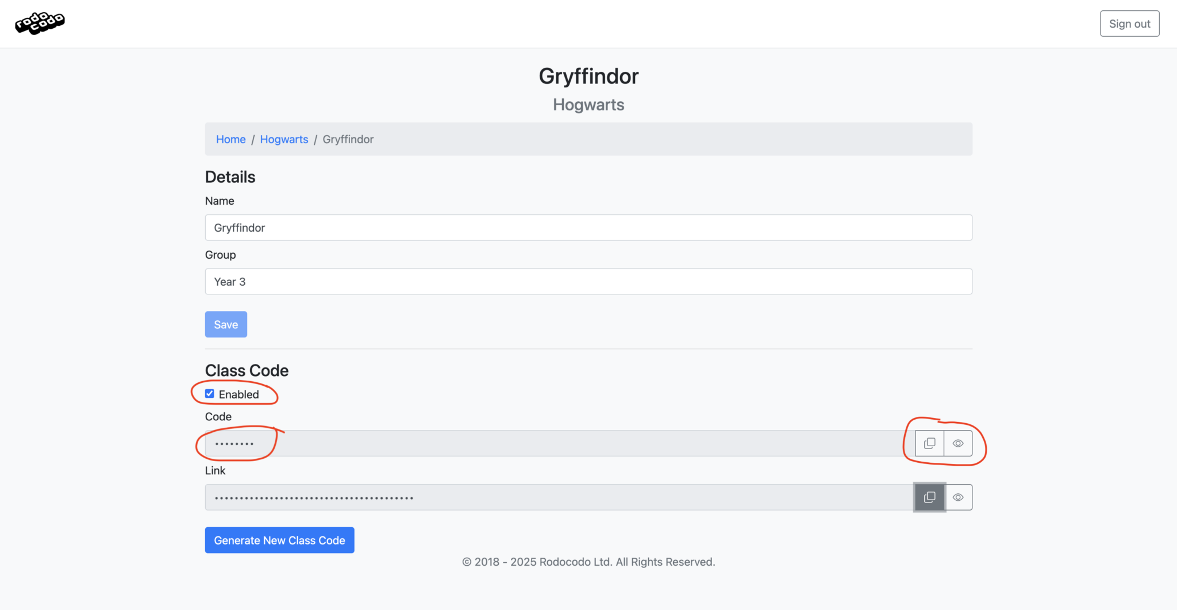The height and width of the screenshot is (610, 1177).
Task: Select the Gryffindor breadcrumb item
Action: (348, 139)
